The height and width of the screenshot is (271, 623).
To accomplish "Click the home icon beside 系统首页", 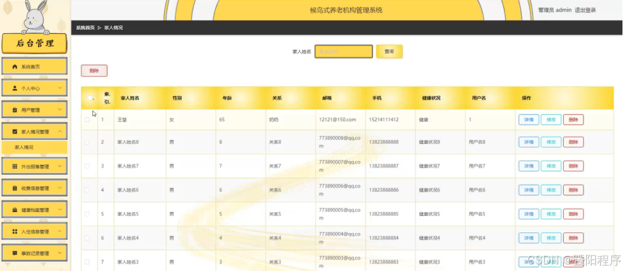I will coord(15,67).
